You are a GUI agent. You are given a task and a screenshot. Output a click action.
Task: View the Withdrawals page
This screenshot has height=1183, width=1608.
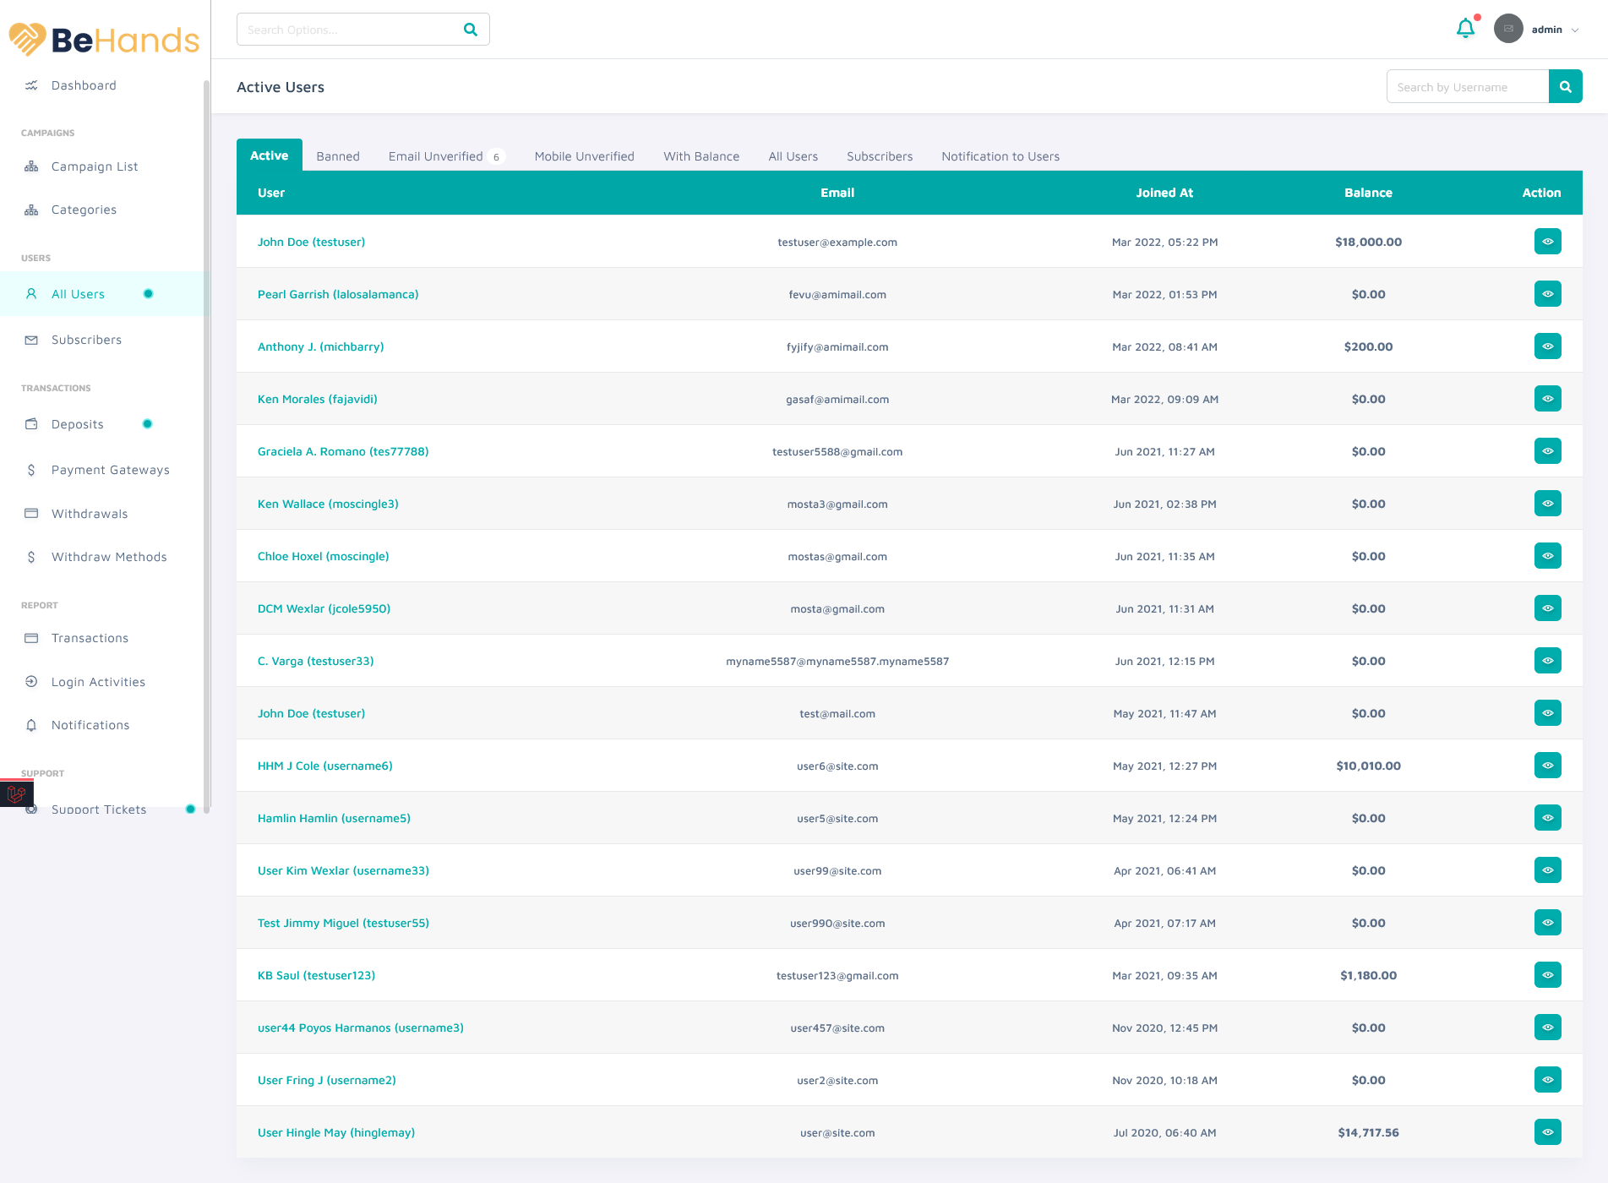click(x=89, y=514)
